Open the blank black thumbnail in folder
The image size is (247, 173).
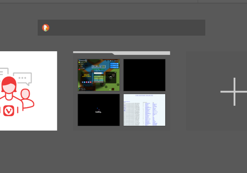144,75
